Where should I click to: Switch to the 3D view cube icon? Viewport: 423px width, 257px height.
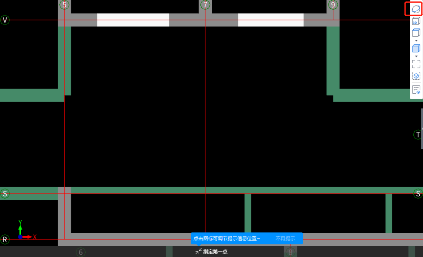coord(416,22)
